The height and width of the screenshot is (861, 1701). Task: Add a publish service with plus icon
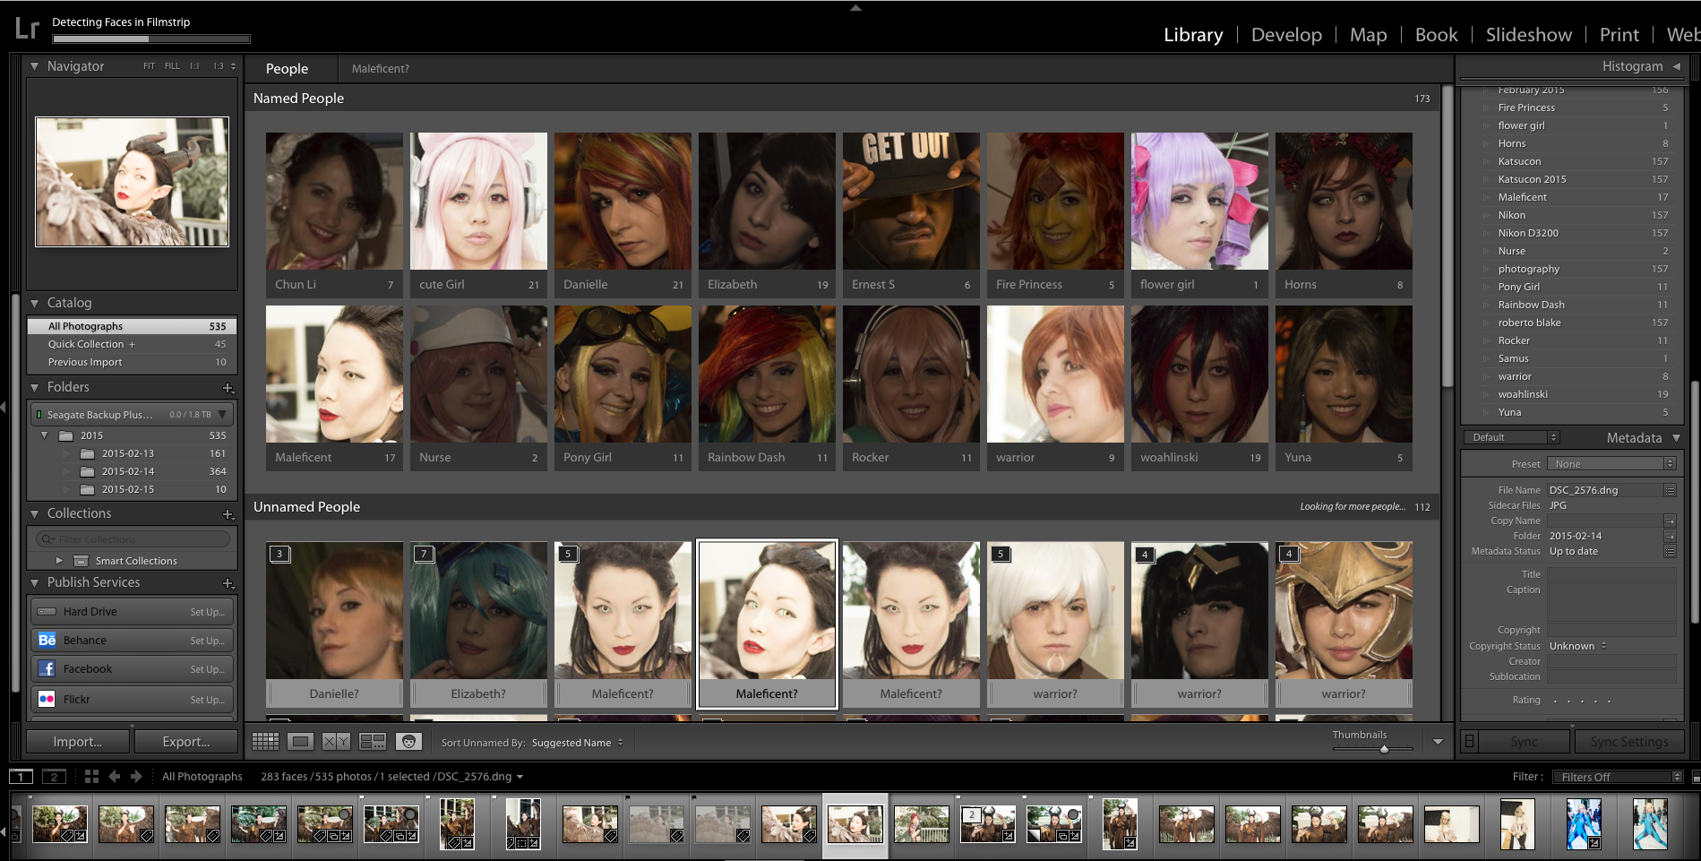(x=228, y=583)
